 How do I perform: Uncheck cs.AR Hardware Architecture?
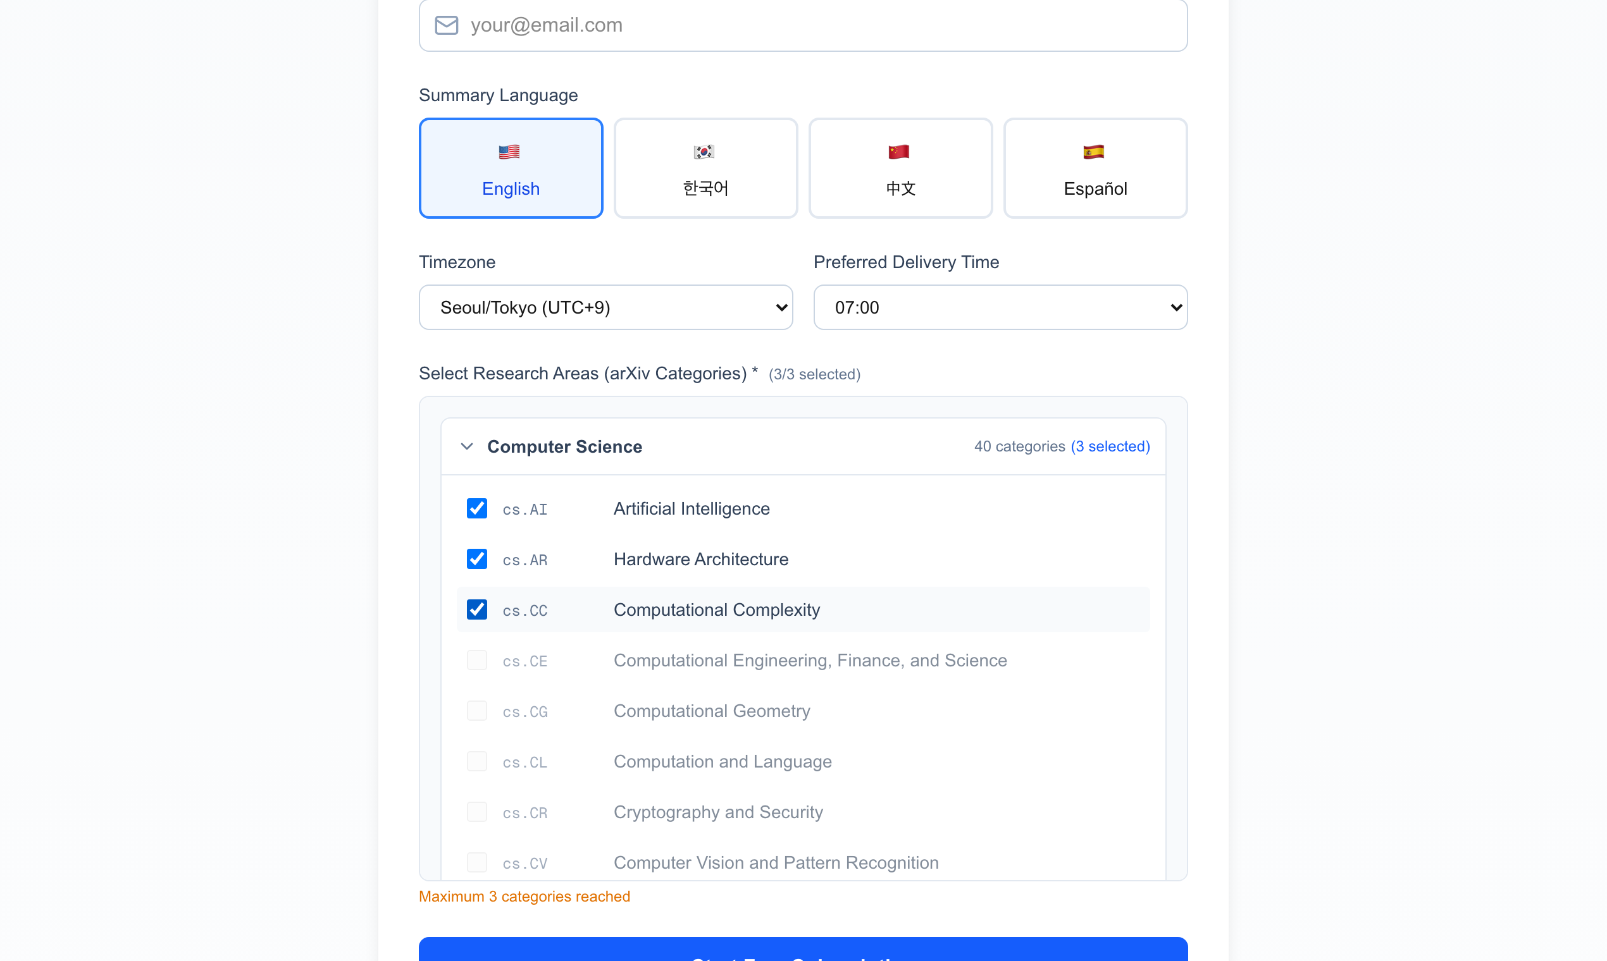click(x=476, y=559)
